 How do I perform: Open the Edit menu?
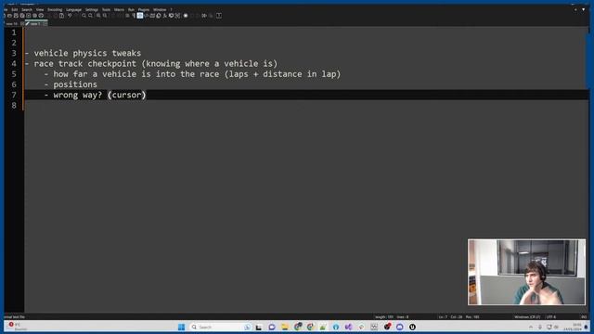pyautogui.click(x=15, y=10)
